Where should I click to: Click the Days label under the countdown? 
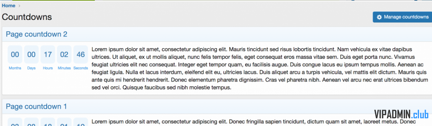32,68
